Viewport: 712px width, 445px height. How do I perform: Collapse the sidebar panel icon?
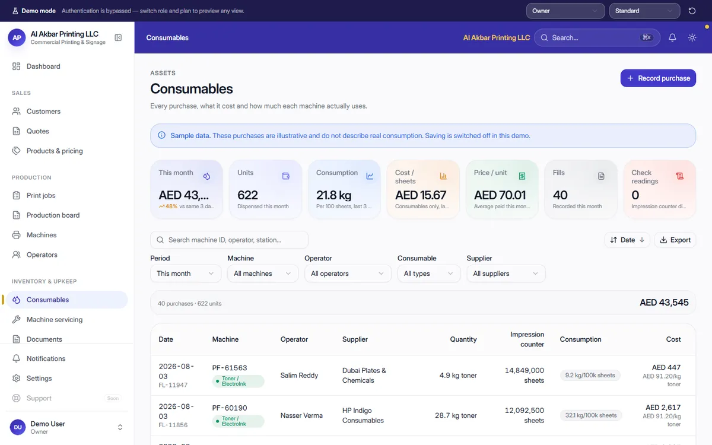click(118, 38)
